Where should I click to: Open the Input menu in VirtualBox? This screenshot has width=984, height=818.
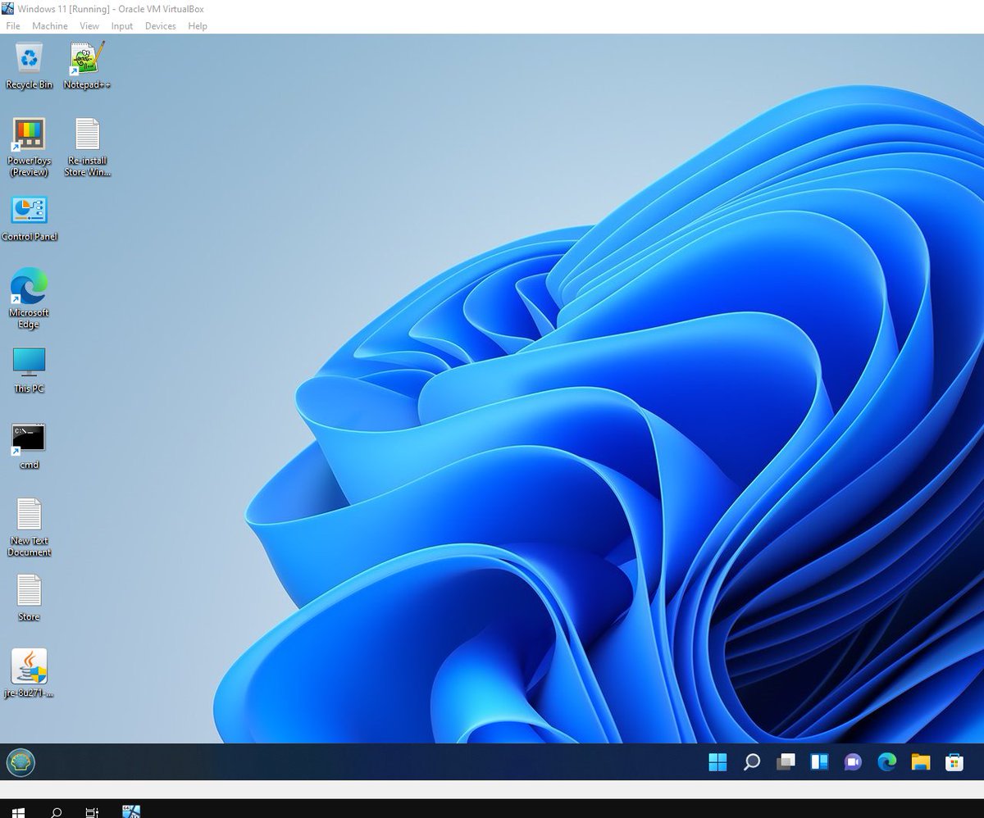pyautogui.click(x=121, y=25)
